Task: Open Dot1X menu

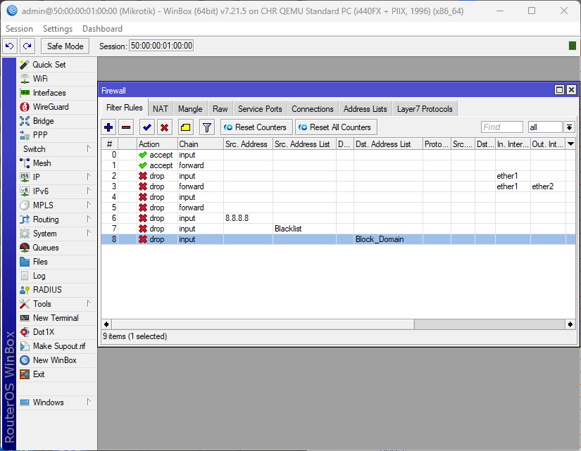Action: coord(56,332)
